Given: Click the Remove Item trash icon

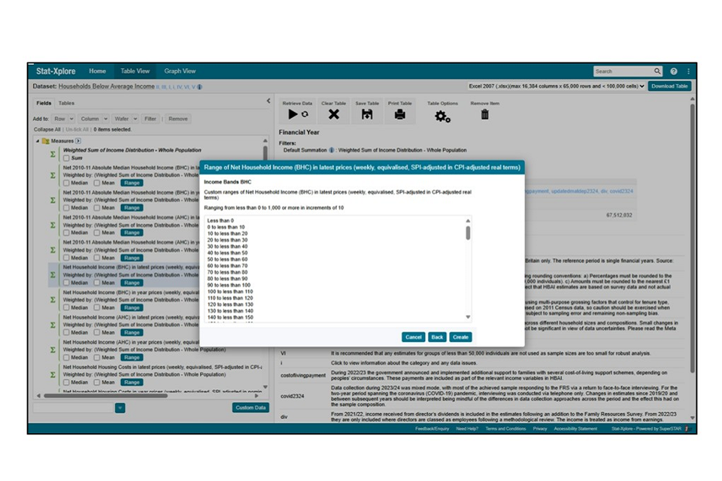Looking at the screenshot, I should pyautogui.click(x=484, y=114).
